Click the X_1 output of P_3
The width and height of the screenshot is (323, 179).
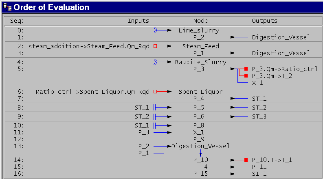(257, 83)
